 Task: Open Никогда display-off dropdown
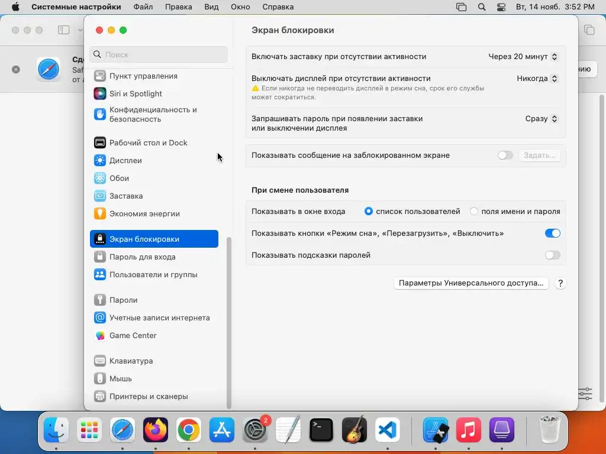coord(537,79)
